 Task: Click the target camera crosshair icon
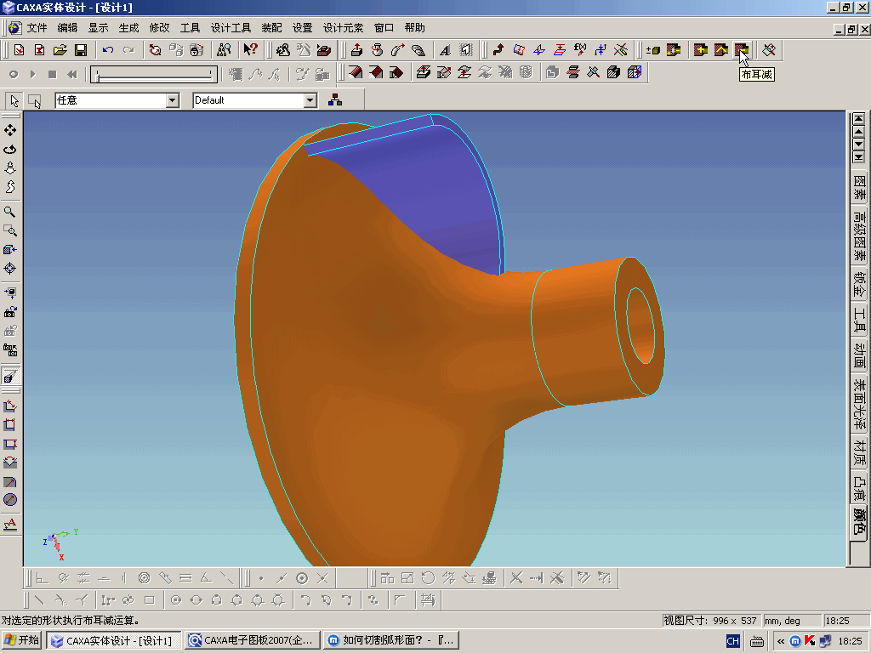(10, 268)
